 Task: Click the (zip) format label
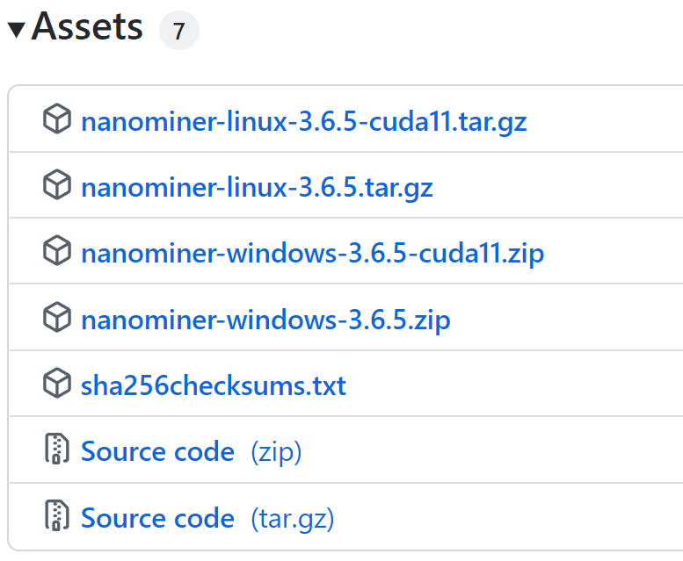[276, 451]
